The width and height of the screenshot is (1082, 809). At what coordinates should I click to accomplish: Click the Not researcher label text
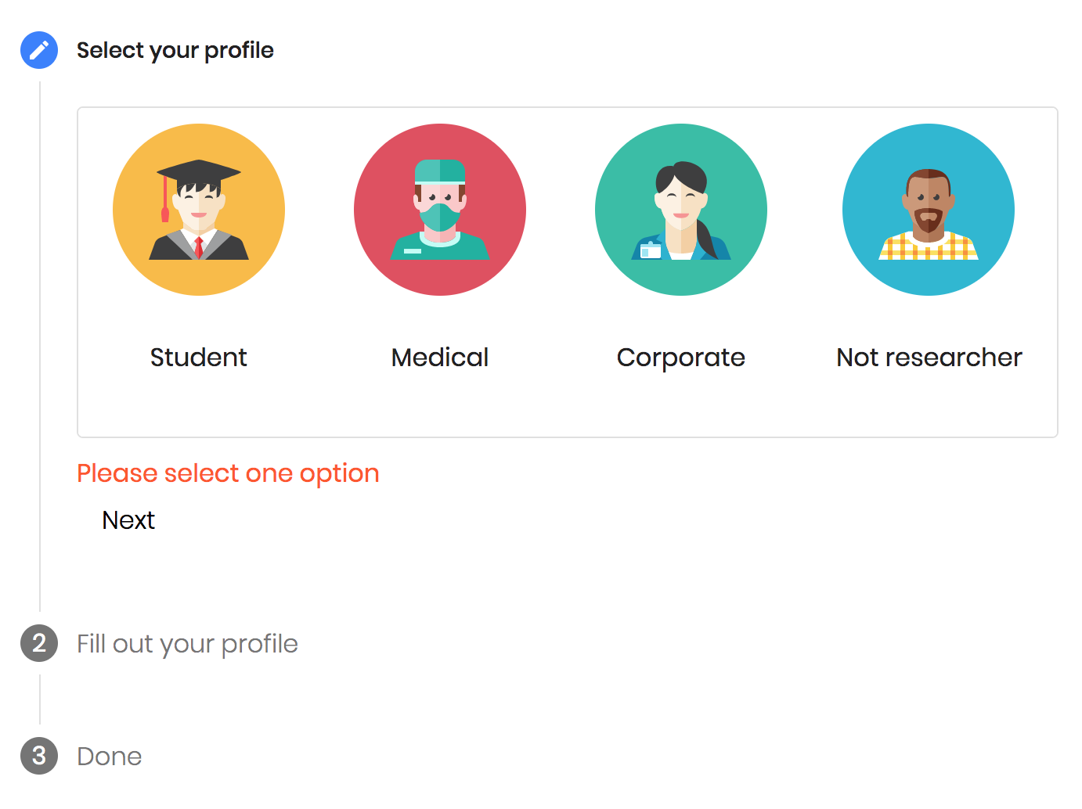coord(929,358)
